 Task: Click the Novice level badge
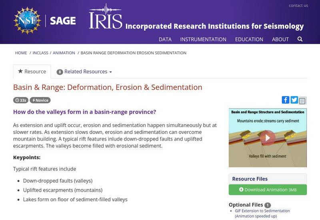pos(40,100)
